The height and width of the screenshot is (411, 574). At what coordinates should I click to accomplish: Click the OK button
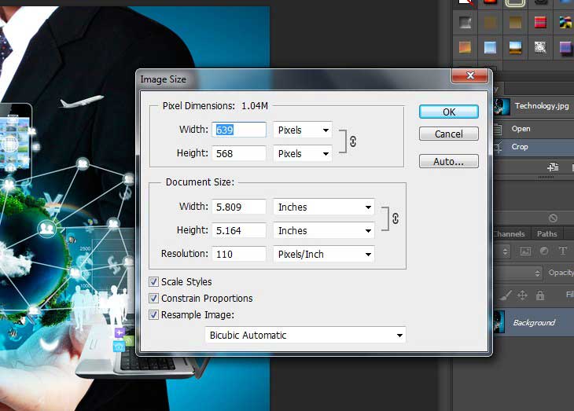448,112
